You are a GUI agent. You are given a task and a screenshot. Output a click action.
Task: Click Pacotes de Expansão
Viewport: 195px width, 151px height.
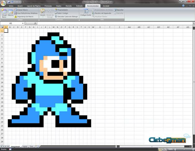[102, 13]
